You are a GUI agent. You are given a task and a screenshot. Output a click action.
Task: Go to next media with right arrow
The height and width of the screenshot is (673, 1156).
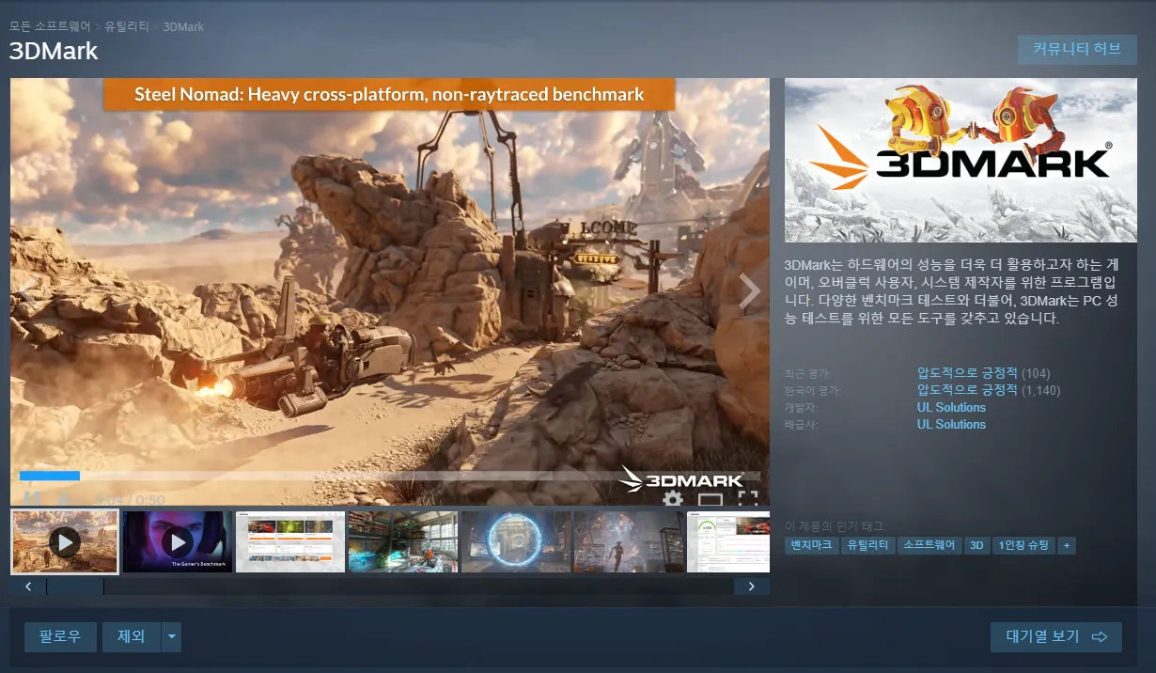(749, 291)
